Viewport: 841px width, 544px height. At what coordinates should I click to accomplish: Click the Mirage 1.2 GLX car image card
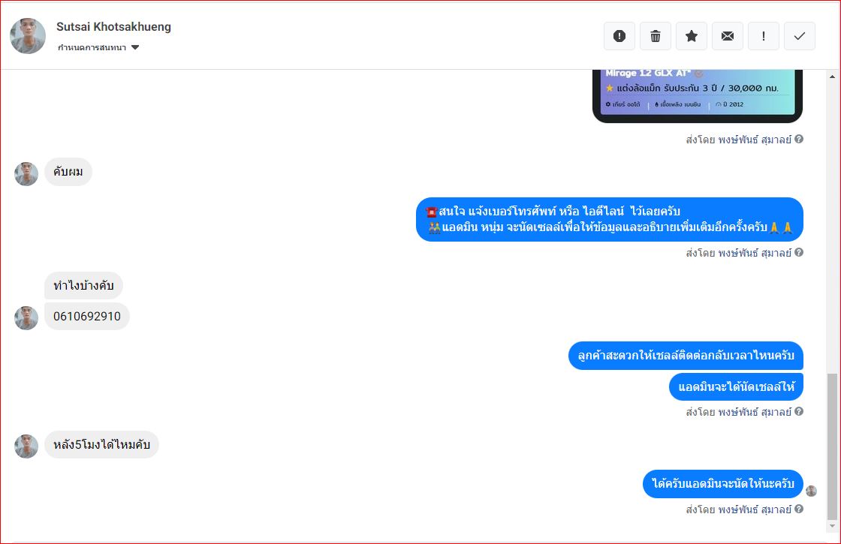[698, 96]
